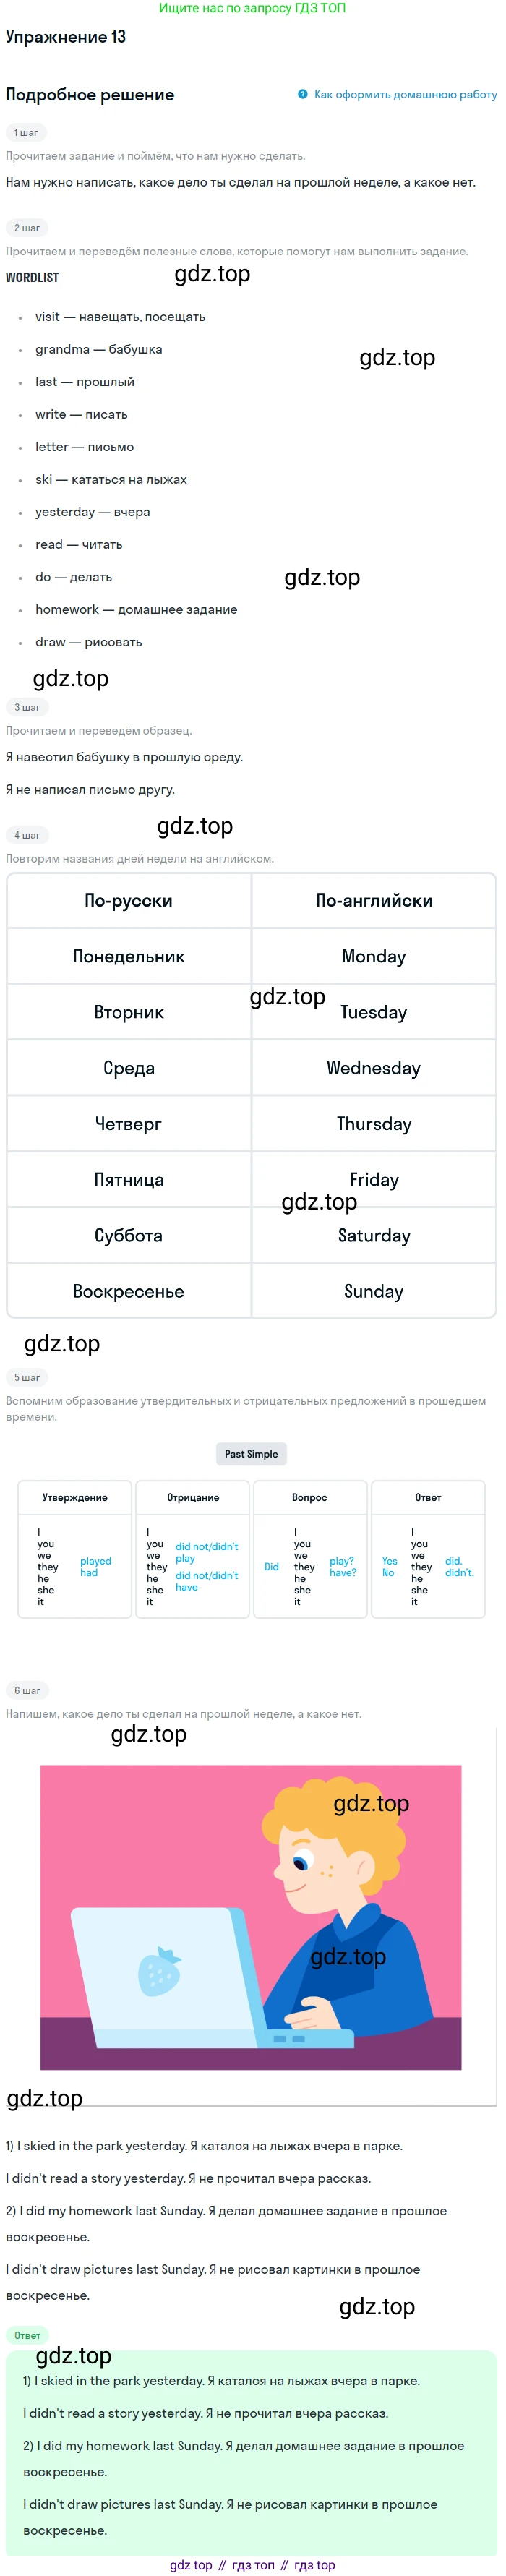Click the 'Упражнение 13' heading
This screenshot has width=506, height=2576.
click(x=66, y=37)
